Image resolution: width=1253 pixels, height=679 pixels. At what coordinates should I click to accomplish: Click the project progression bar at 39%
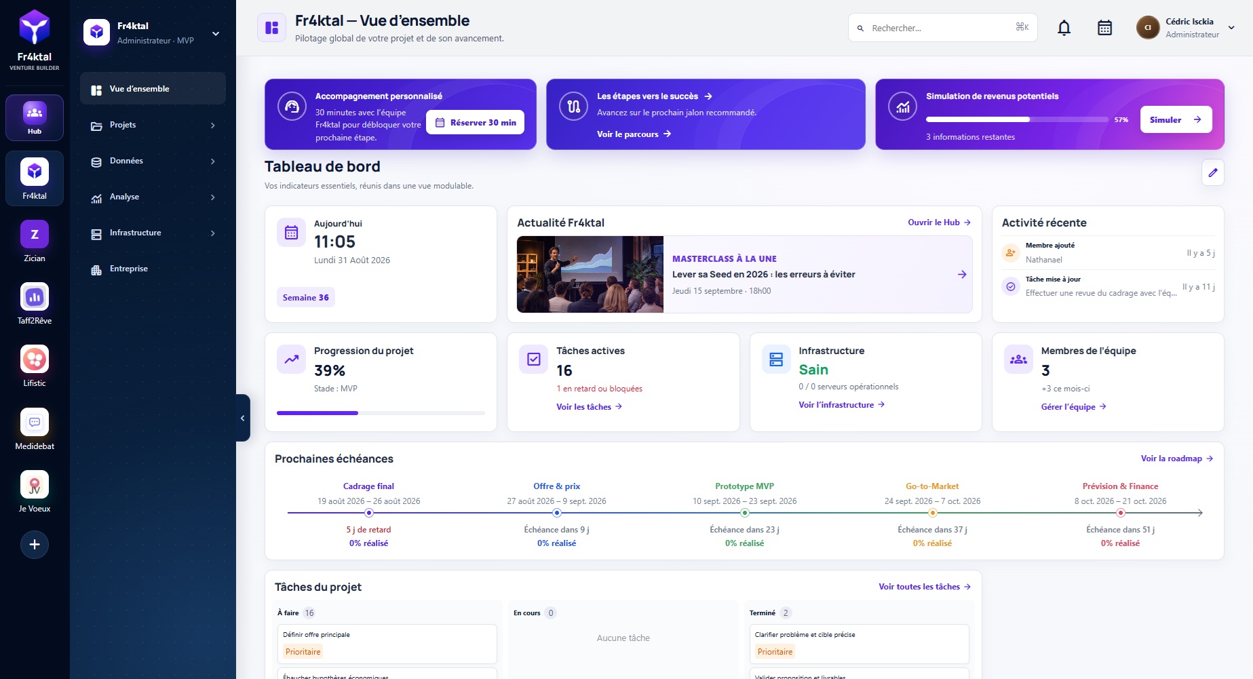point(381,413)
